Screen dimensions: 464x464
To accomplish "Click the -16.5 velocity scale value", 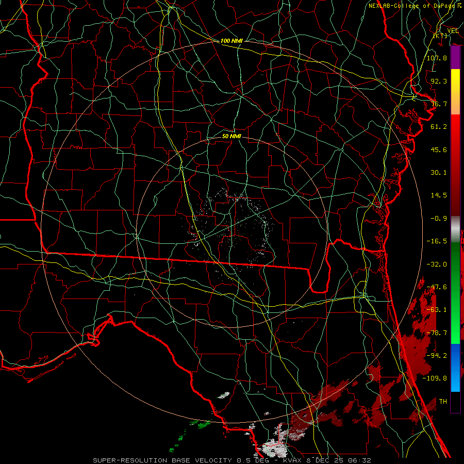I will 437,241.
